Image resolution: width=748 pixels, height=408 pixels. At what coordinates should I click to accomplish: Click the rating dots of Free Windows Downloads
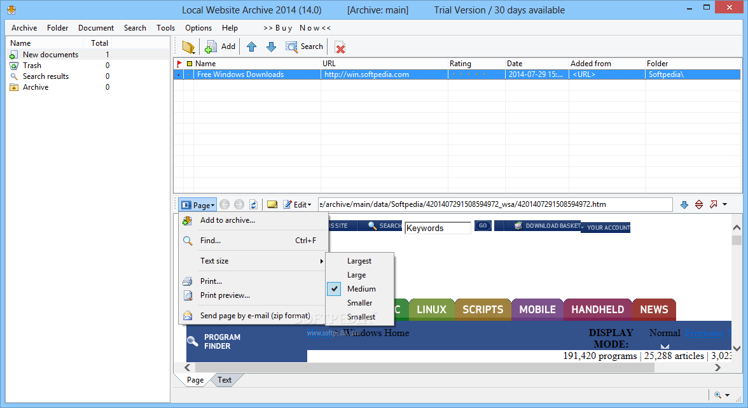pyautogui.click(x=469, y=74)
